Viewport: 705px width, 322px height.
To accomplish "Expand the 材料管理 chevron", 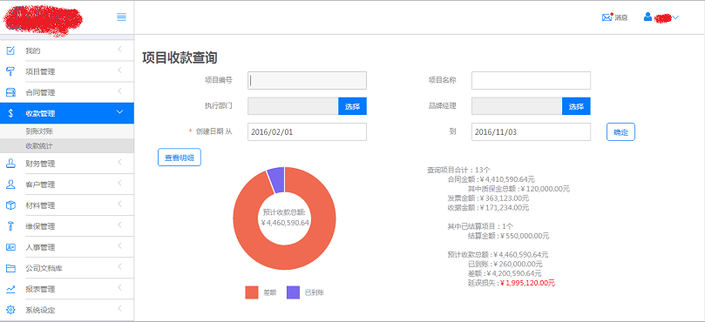I will tap(119, 204).
